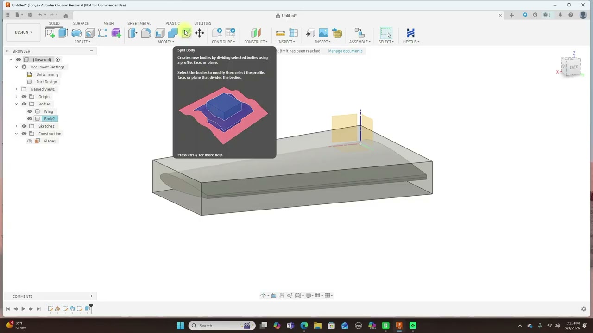This screenshot has width=593, height=333.
Task: Activate the window Select tool
Action: tap(386, 33)
